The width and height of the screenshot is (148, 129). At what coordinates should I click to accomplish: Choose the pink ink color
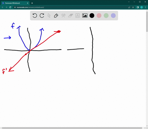click(99, 16)
